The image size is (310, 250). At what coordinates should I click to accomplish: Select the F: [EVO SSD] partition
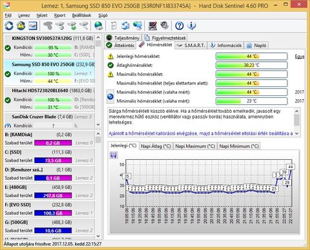(x=49, y=209)
